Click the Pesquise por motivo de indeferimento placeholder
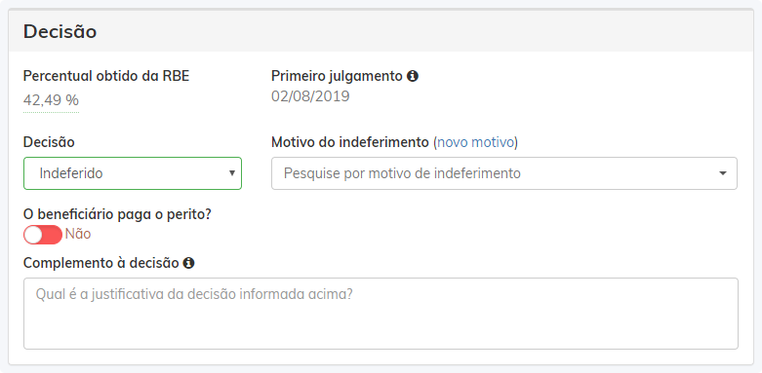Viewport: 762px width, 373px height. point(402,173)
